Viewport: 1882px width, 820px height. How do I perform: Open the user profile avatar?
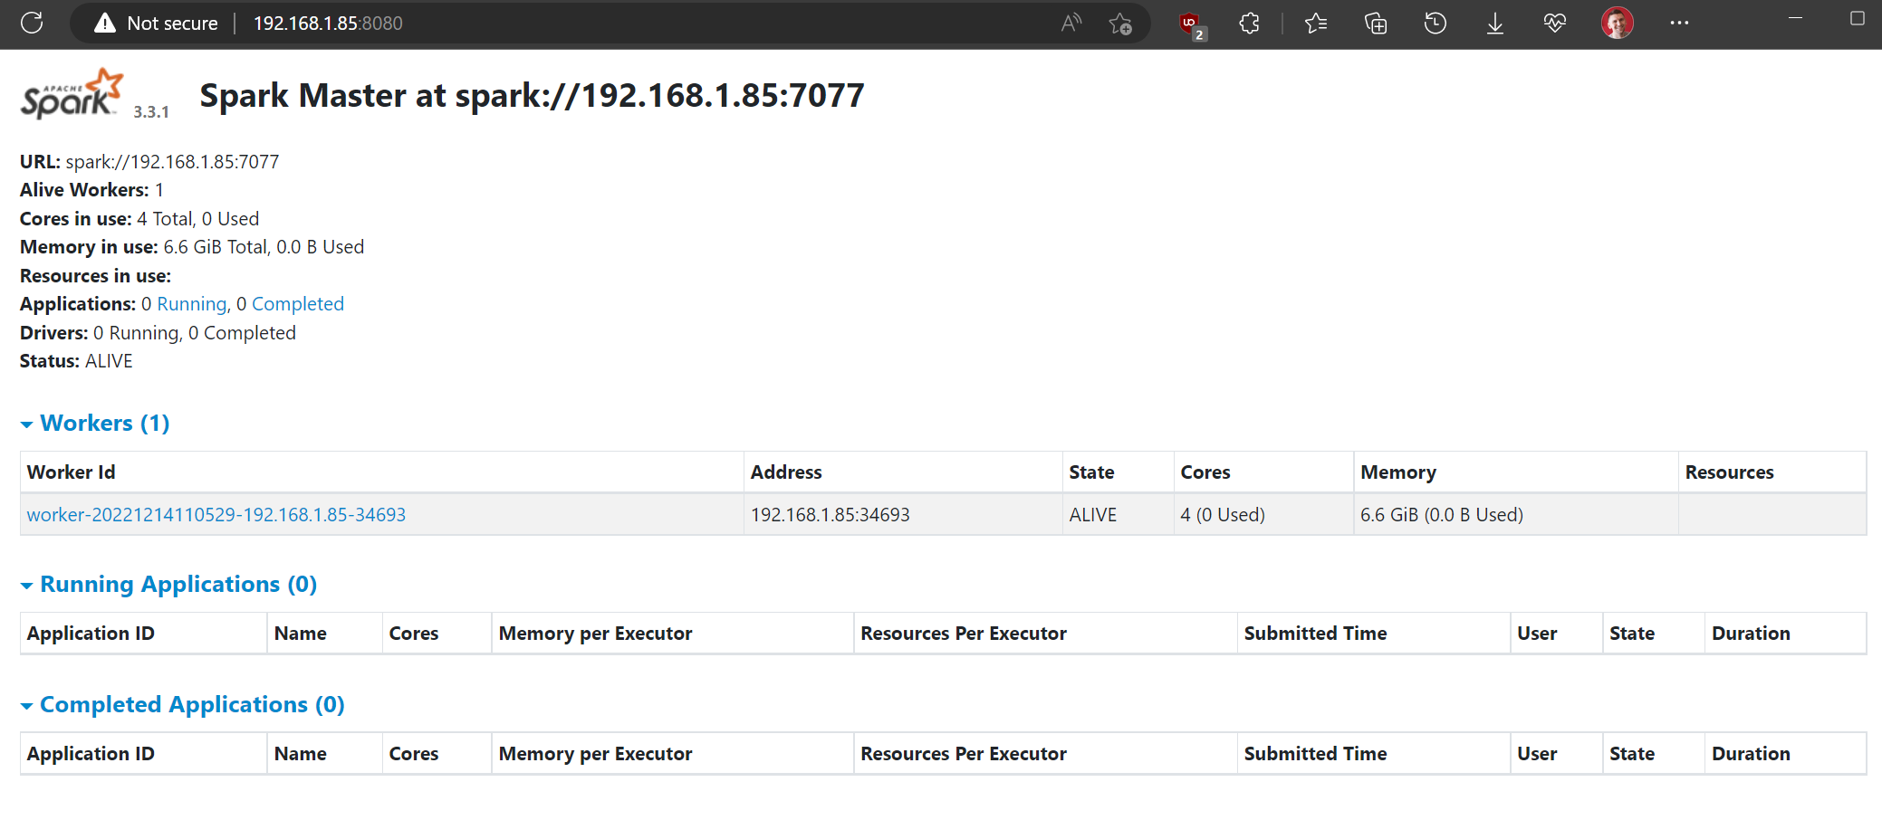coord(1618,23)
